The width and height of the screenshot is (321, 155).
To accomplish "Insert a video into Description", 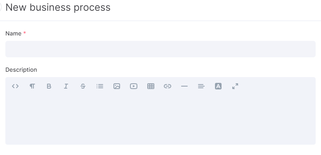I will point(134,86).
